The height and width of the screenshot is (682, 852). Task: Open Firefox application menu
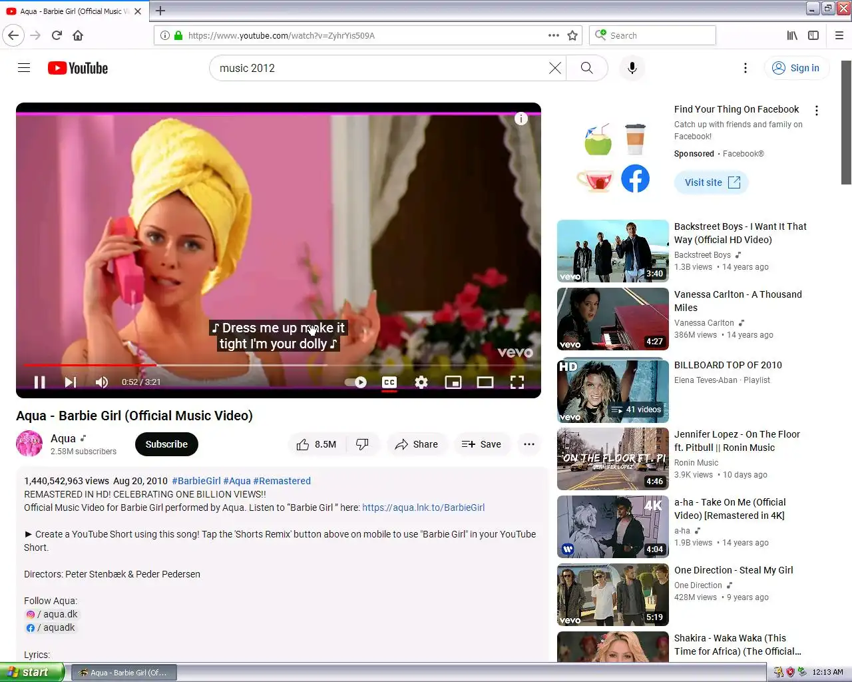(x=839, y=35)
